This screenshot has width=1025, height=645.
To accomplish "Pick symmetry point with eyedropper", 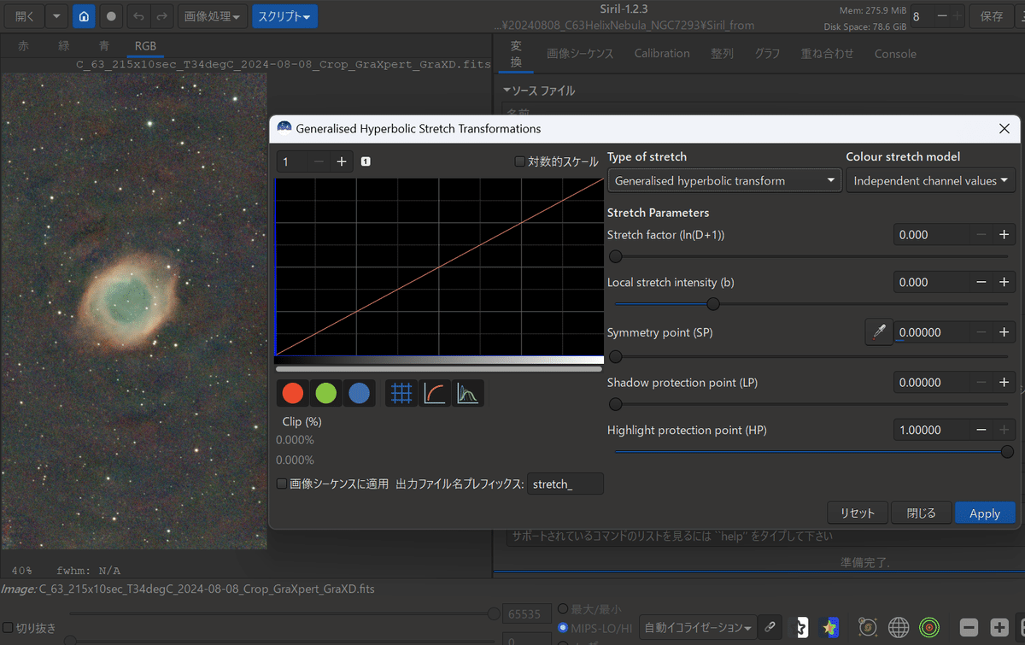I will click(x=879, y=332).
